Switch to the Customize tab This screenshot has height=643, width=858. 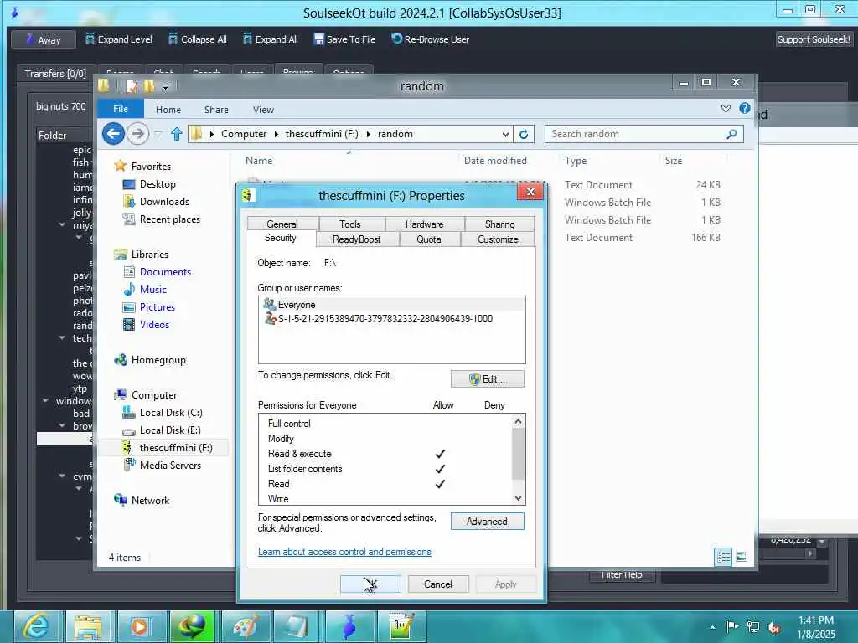[x=498, y=239]
